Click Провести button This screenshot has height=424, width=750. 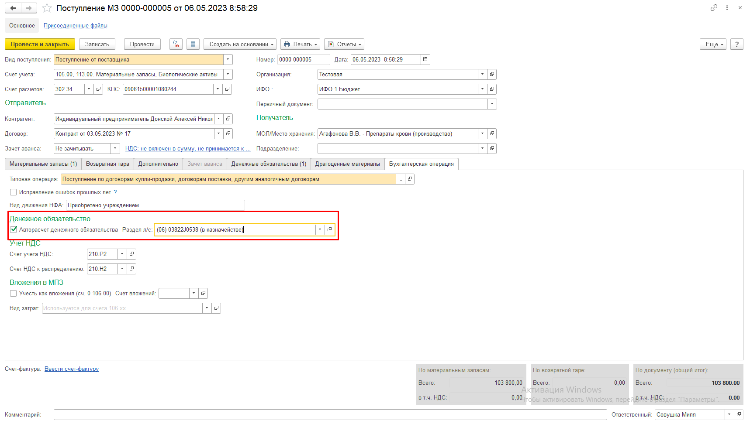142,44
